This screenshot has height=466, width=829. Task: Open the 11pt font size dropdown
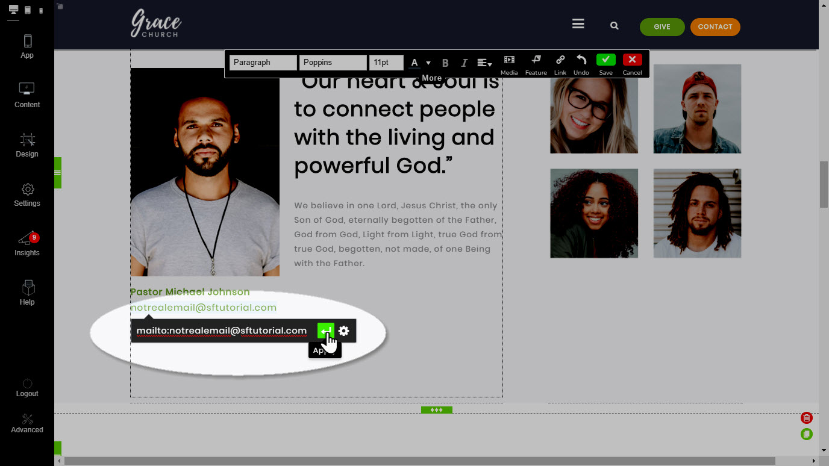(386, 63)
